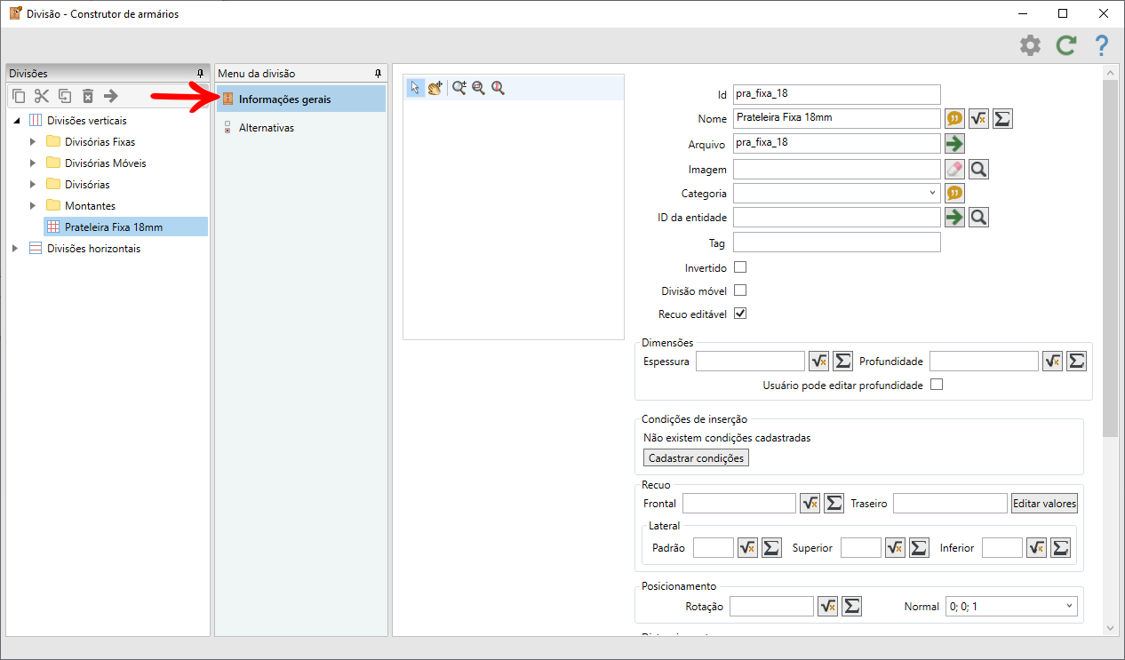Screen dimensions: 1125x660
Task: Click the scissors cut icon in Divisões toolbar
Action: 42,96
